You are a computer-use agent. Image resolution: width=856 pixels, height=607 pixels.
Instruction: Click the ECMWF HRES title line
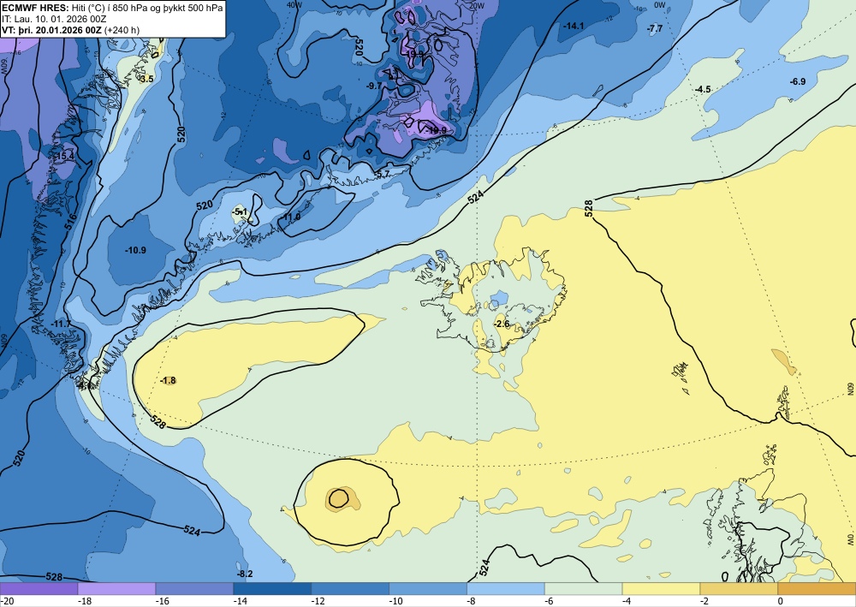112,8
